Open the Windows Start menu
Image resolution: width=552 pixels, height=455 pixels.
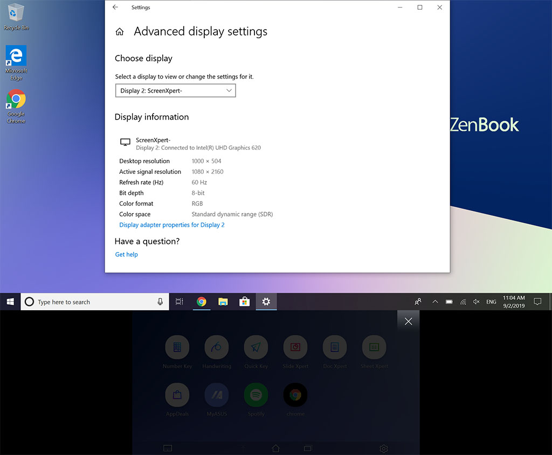pos(10,302)
